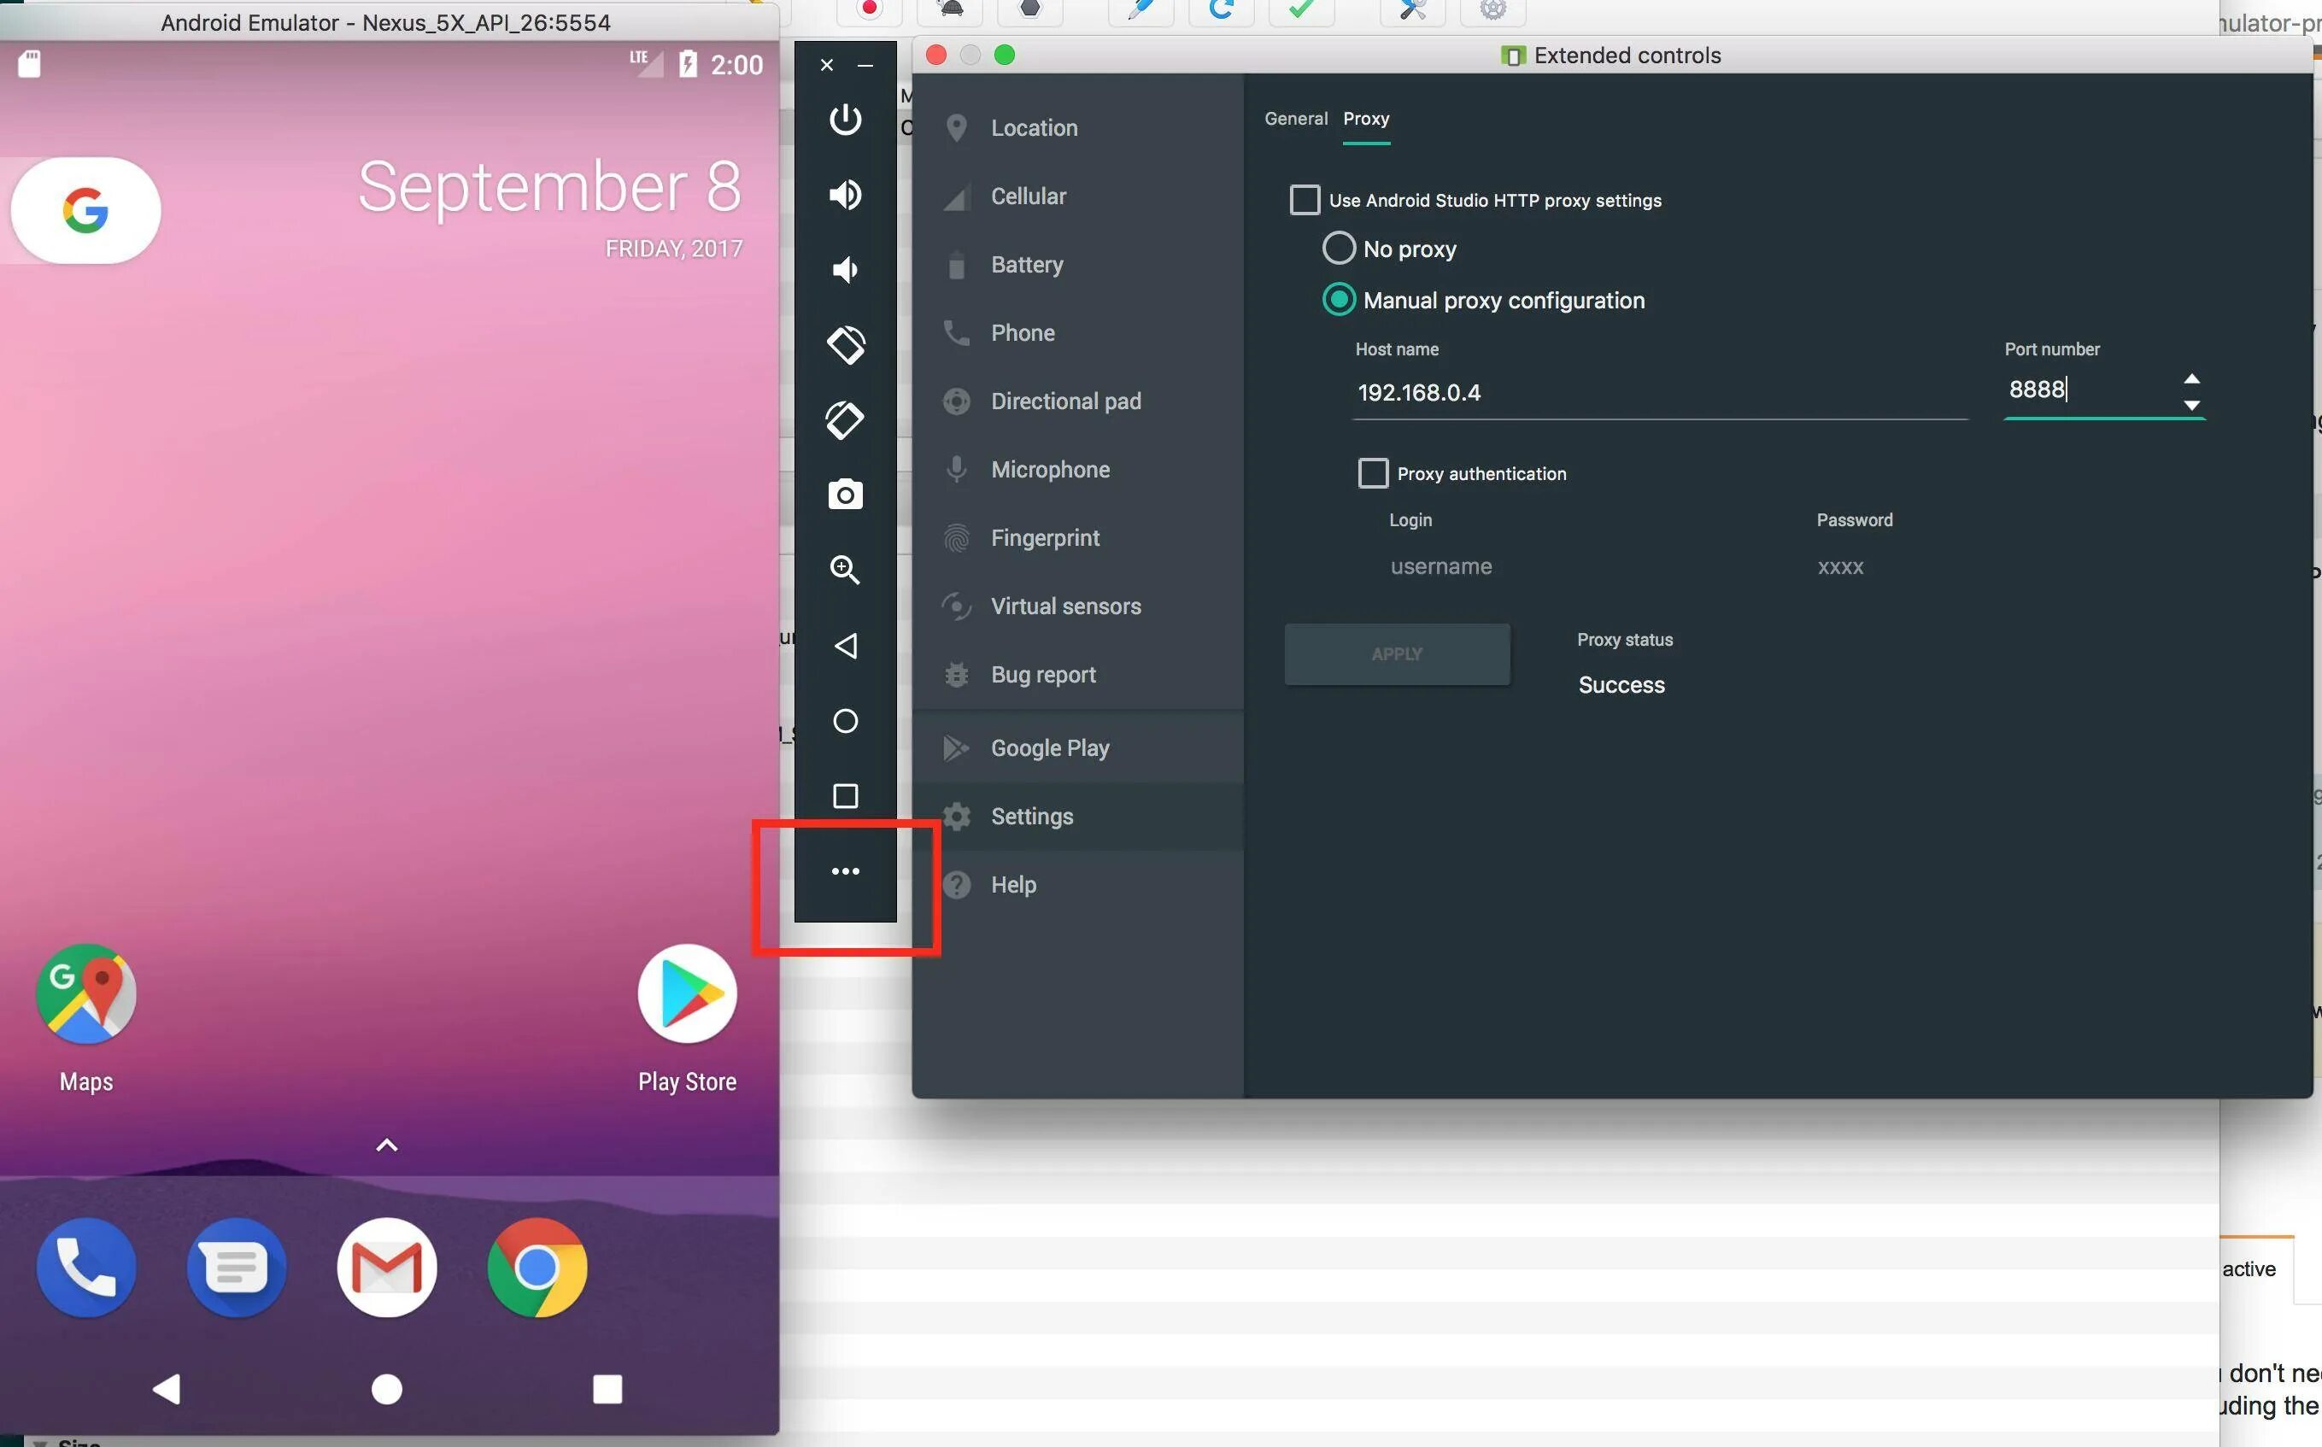Click the emulator power button icon

click(844, 120)
